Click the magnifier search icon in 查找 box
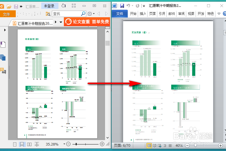 (83, 14)
